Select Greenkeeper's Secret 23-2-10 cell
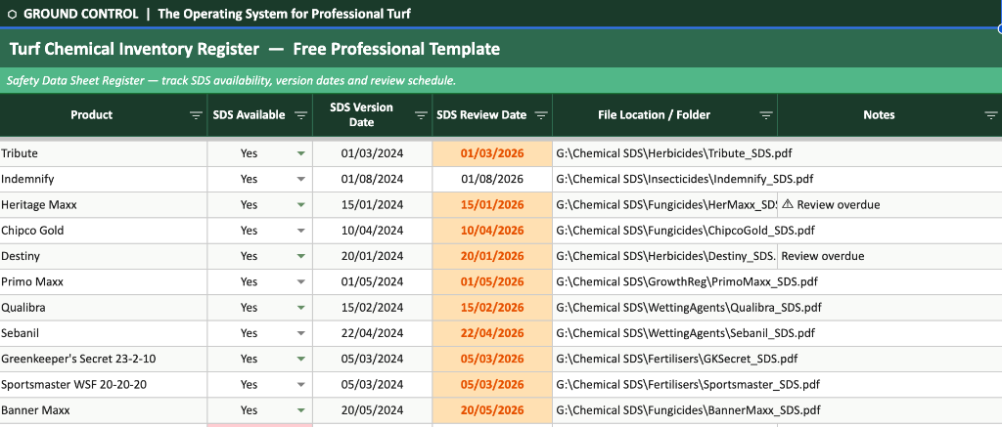1002x427 pixels. click(x=104, y=359)
